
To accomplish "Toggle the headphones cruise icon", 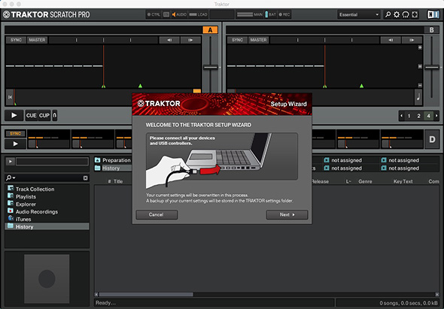I will click(406, 14).
